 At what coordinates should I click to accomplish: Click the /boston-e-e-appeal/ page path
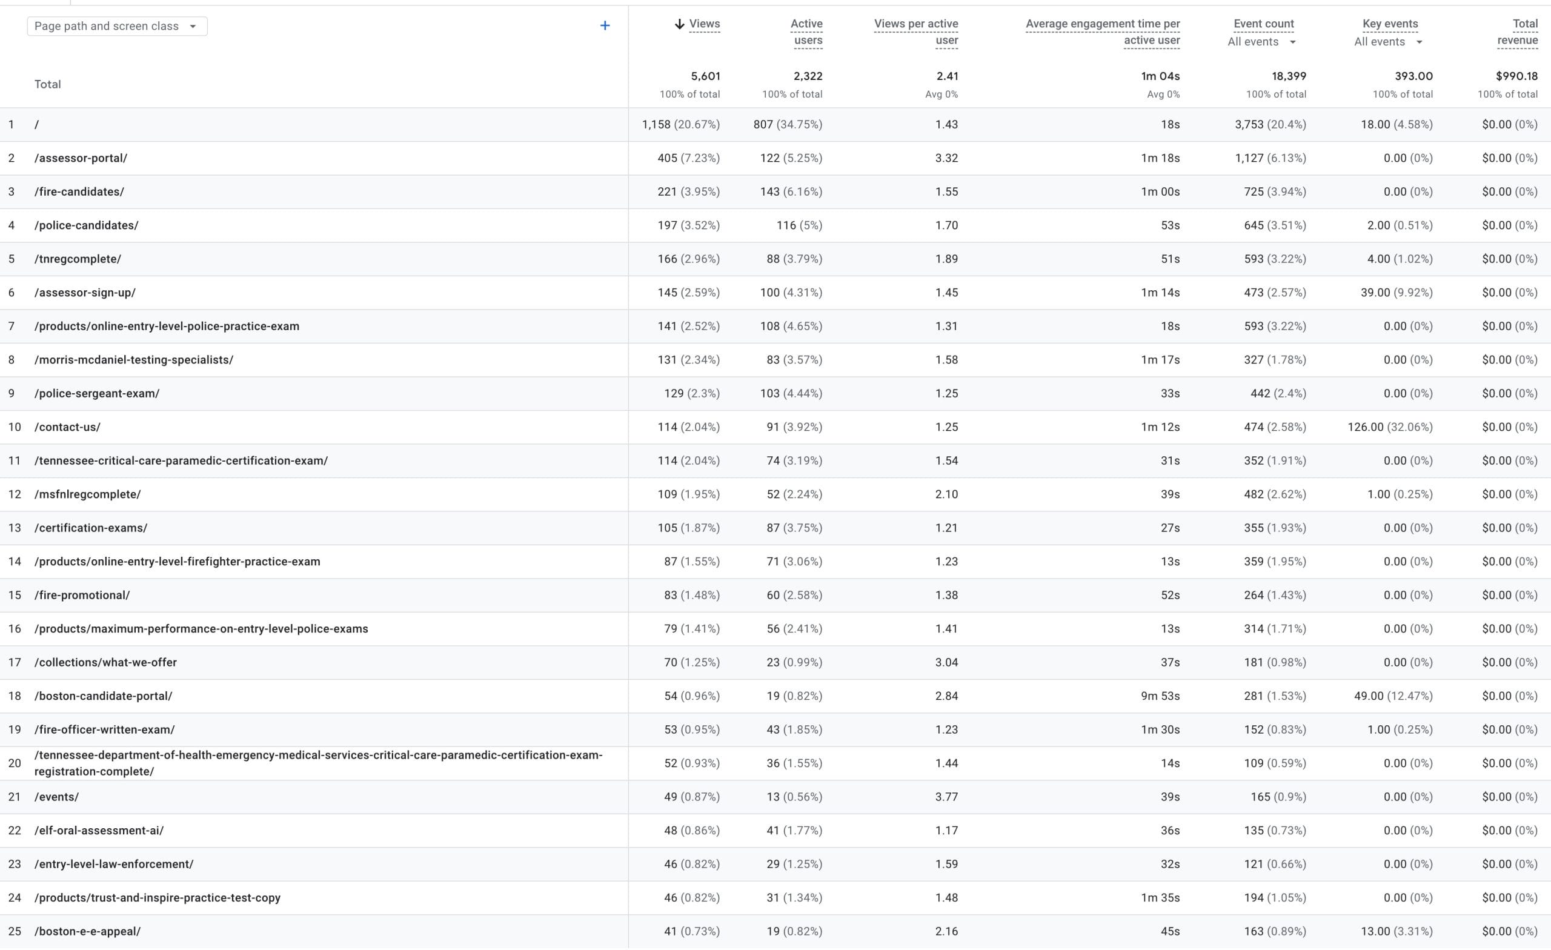pos(87,932)
